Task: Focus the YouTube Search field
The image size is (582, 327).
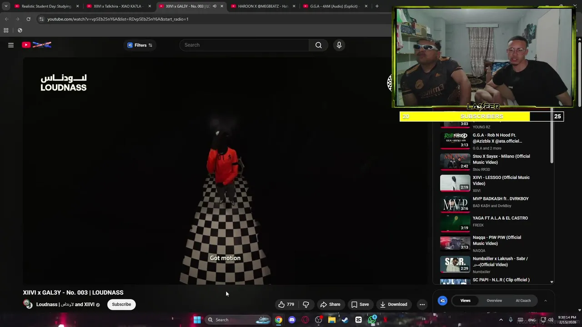Action: point(245,45)
